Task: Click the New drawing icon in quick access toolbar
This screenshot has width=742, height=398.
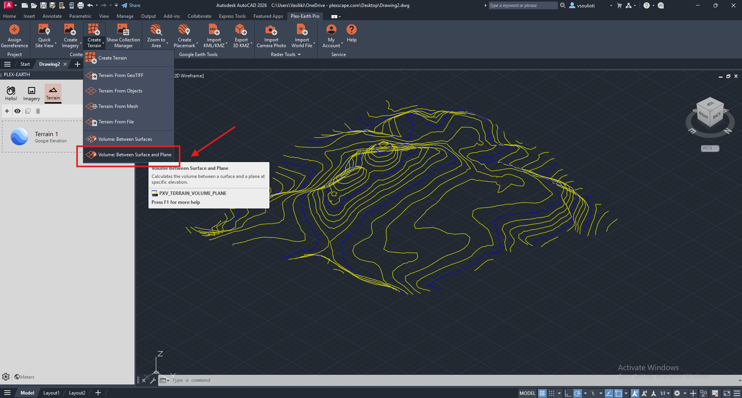Action: 24,5
